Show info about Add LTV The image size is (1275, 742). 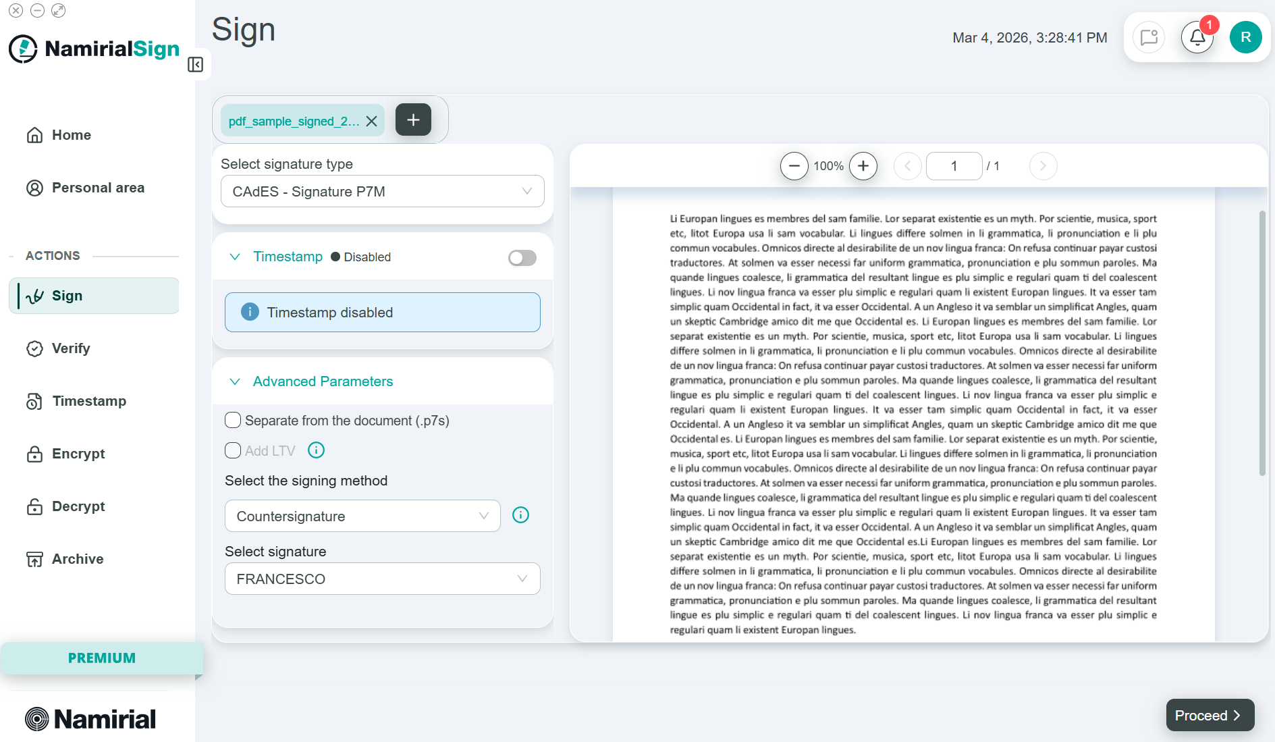pos(316,450)
